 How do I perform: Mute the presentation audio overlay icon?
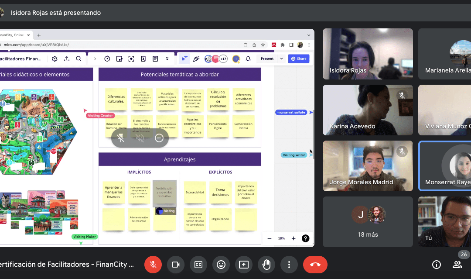pyautogui.click(x=140, y=138)
